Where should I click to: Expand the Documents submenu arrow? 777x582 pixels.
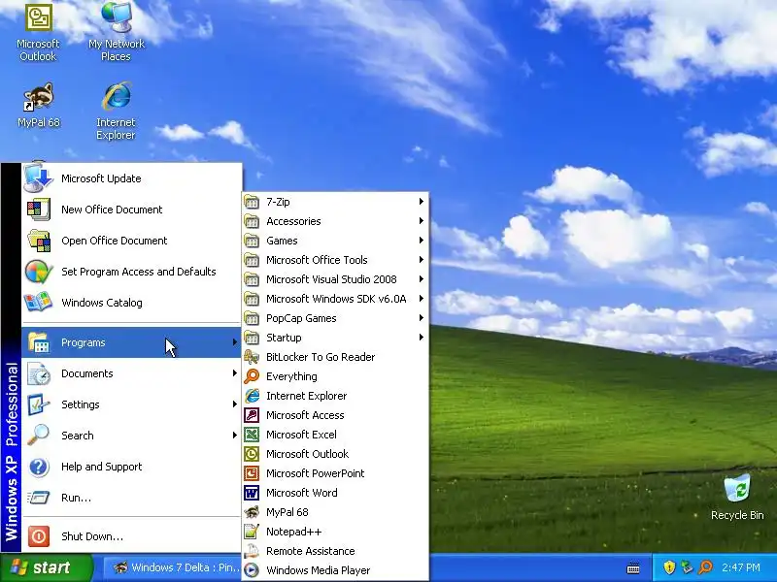235,373
